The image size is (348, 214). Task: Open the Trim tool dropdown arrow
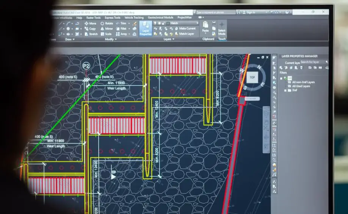[x=129, y=23]
